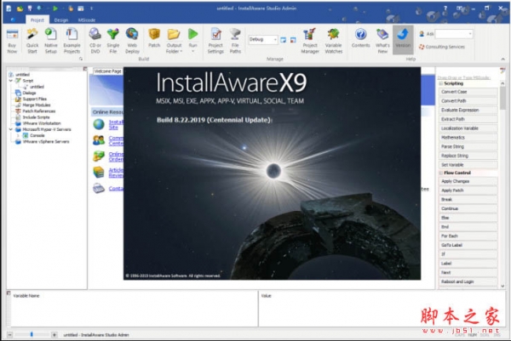Image resolution: width=511 pixels, height=341 pixels.
Task: Select Include Scripts tree item
Action: point(36,117)
